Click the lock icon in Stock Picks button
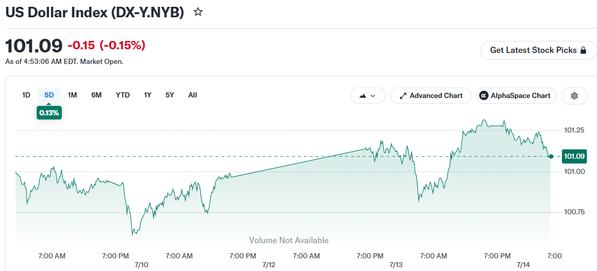The image size is (597, 271). tap(583, 50)
